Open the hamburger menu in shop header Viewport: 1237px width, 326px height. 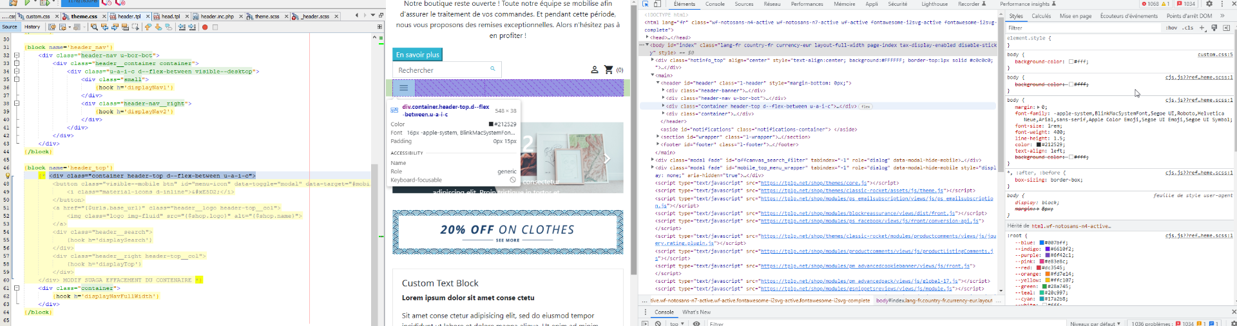tap(403, 88)
